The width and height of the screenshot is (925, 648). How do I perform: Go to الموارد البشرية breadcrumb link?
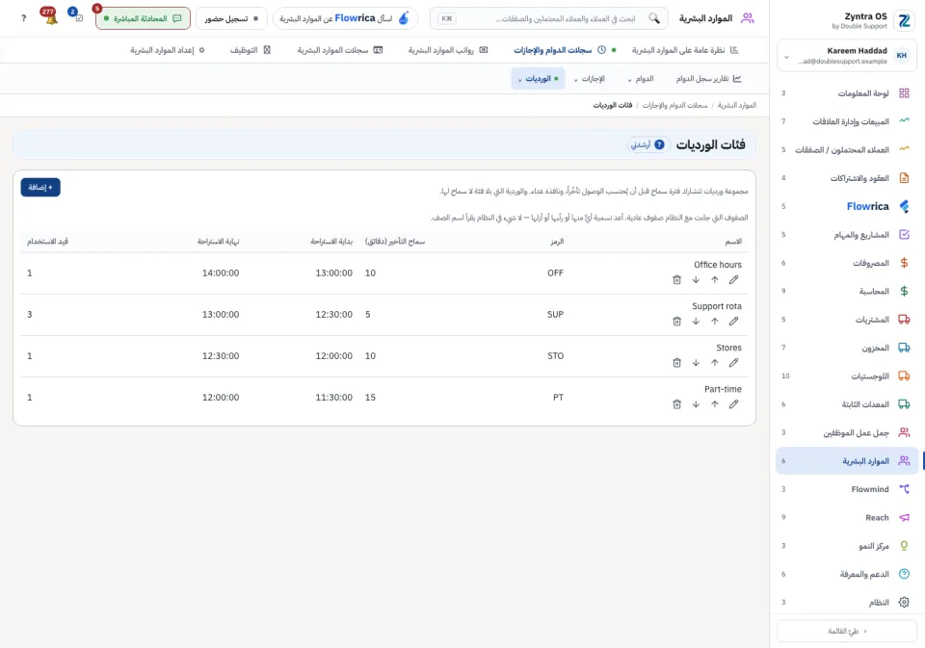[737, 105]
